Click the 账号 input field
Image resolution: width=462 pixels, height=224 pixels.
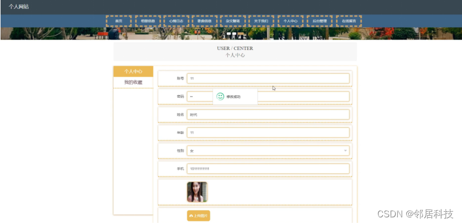[x=268, y=78]
